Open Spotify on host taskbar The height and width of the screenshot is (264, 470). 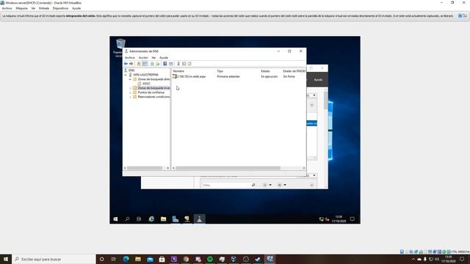210,259
